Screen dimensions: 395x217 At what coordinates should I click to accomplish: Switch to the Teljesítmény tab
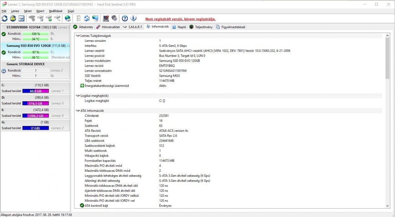pyautogui.click(x=201, y=27)
